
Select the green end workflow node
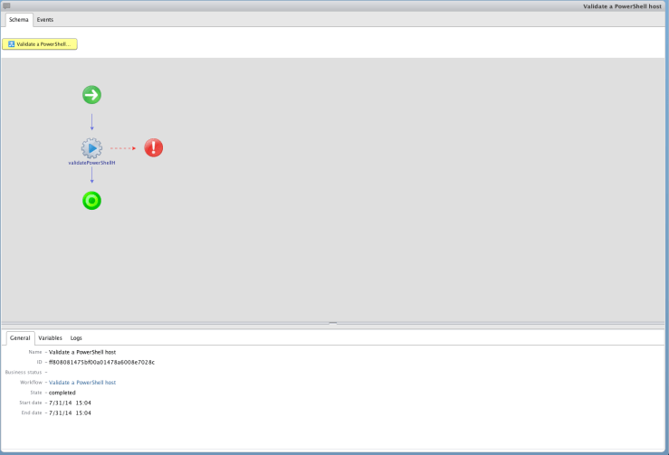[91, 201]
